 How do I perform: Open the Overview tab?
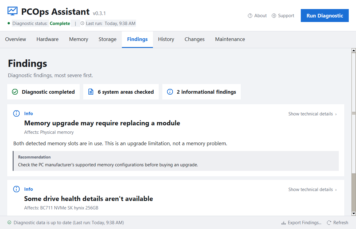(x=16, y=39)
